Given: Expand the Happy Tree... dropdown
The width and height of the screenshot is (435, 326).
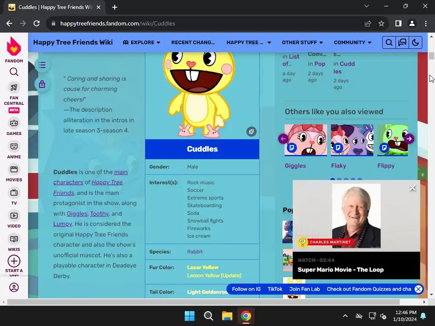Looking at the screenshot, I should click(x=249, y=42).
